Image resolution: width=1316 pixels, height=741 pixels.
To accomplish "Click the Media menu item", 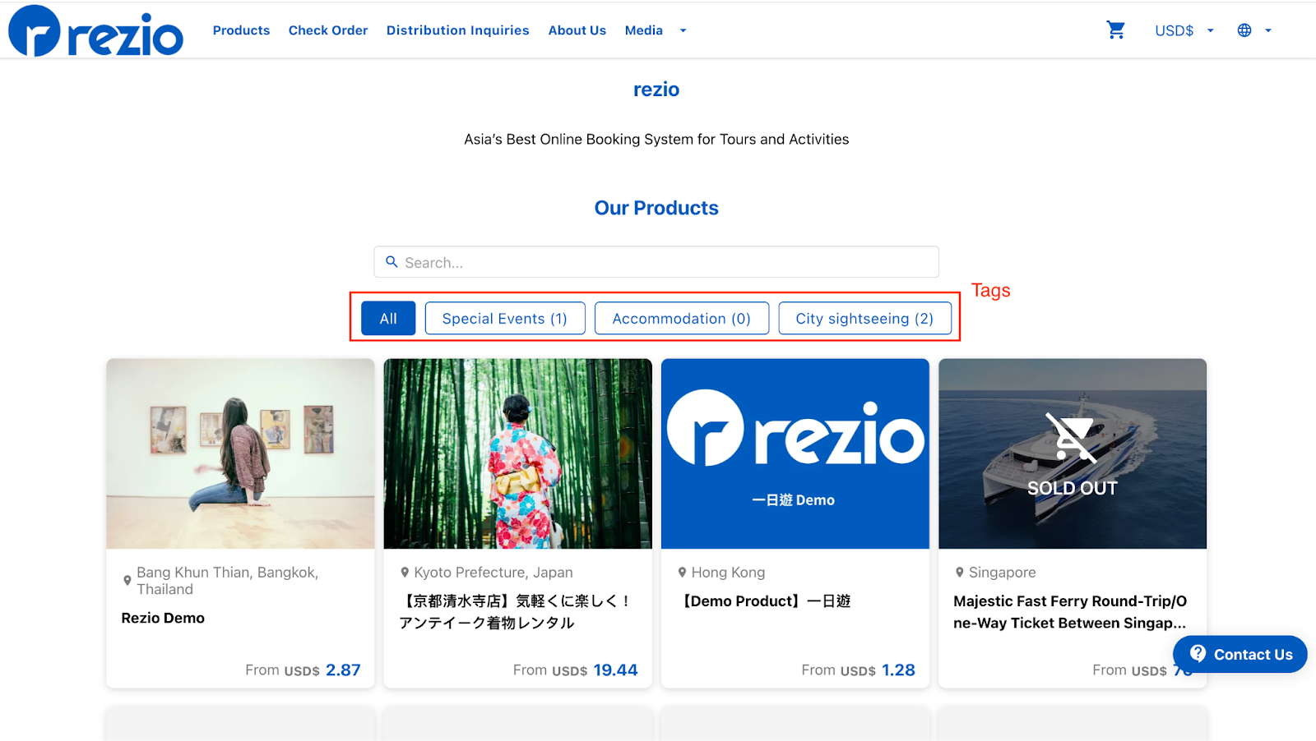I will click(x=644, y=30).
